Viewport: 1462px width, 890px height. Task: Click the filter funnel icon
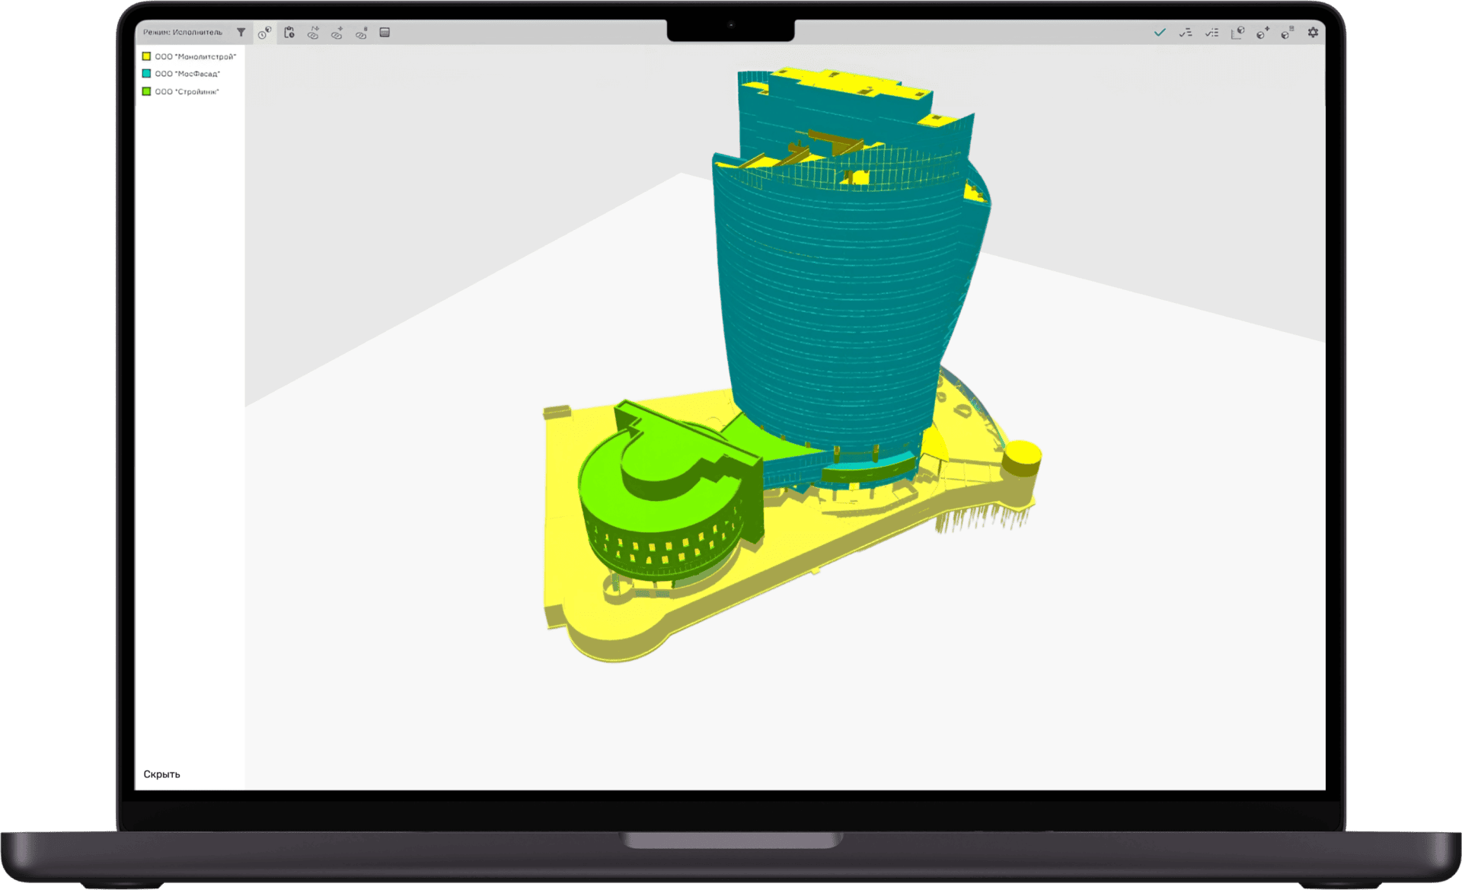click(241, 33)
